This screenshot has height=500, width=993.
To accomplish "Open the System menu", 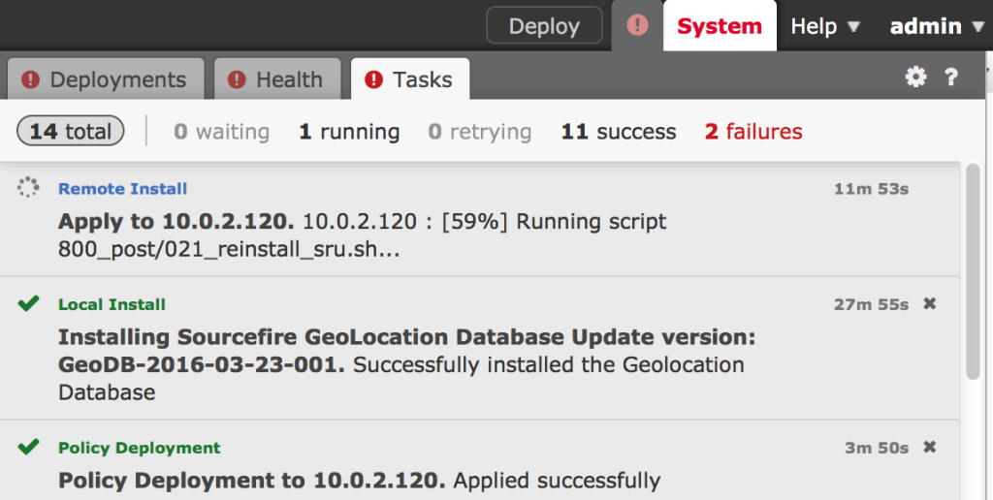I will tap(719, 27).
